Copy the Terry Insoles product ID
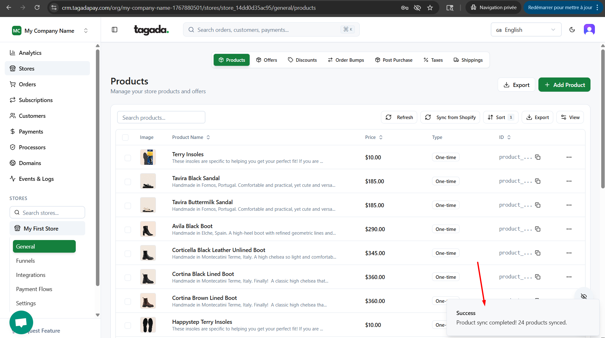The height and width of the screenshot is (338, 605). pos(538,157)
